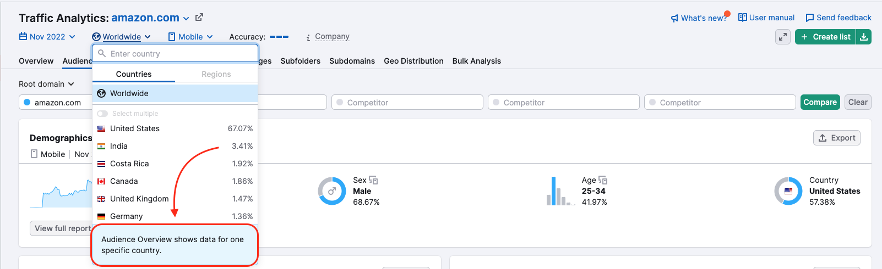Choose United Kingdom in the country list
This screenshot has width=882, height=269.
pos(175,199)
